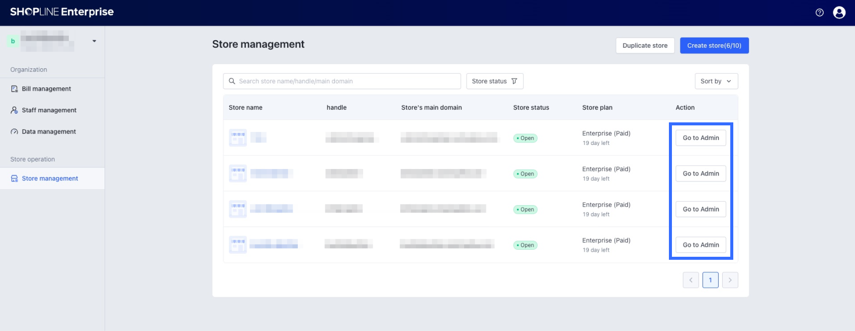The width and height of the screenshot is (855, 331).
Task: Click the search magnifier icon
Action: coord(232,81)
